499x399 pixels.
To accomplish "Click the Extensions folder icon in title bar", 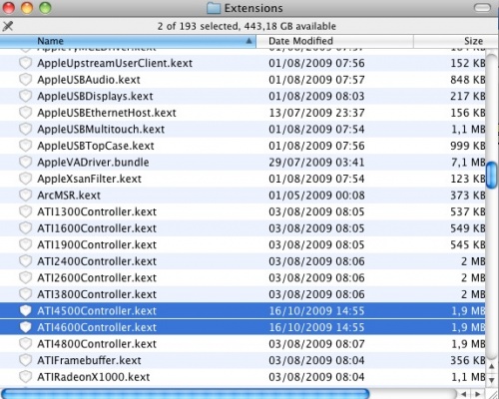I will 214,8.
